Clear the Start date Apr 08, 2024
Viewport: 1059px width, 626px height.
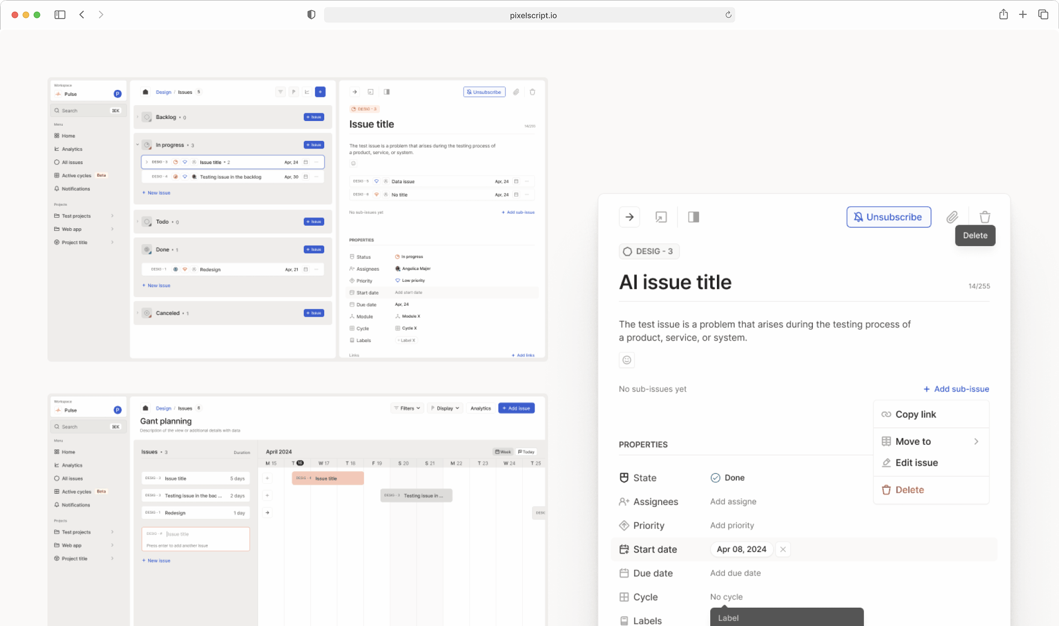[x=783, y=549]
